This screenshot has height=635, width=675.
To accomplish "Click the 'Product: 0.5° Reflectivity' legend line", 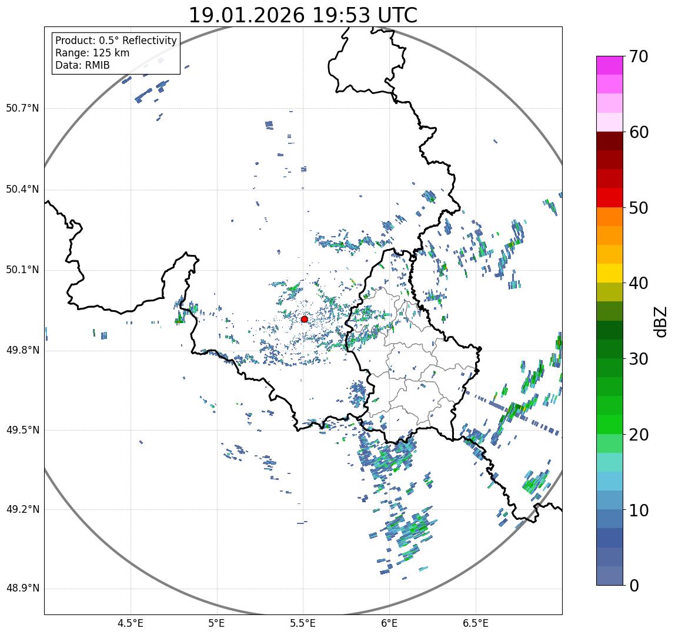I will tap(116, 41).
